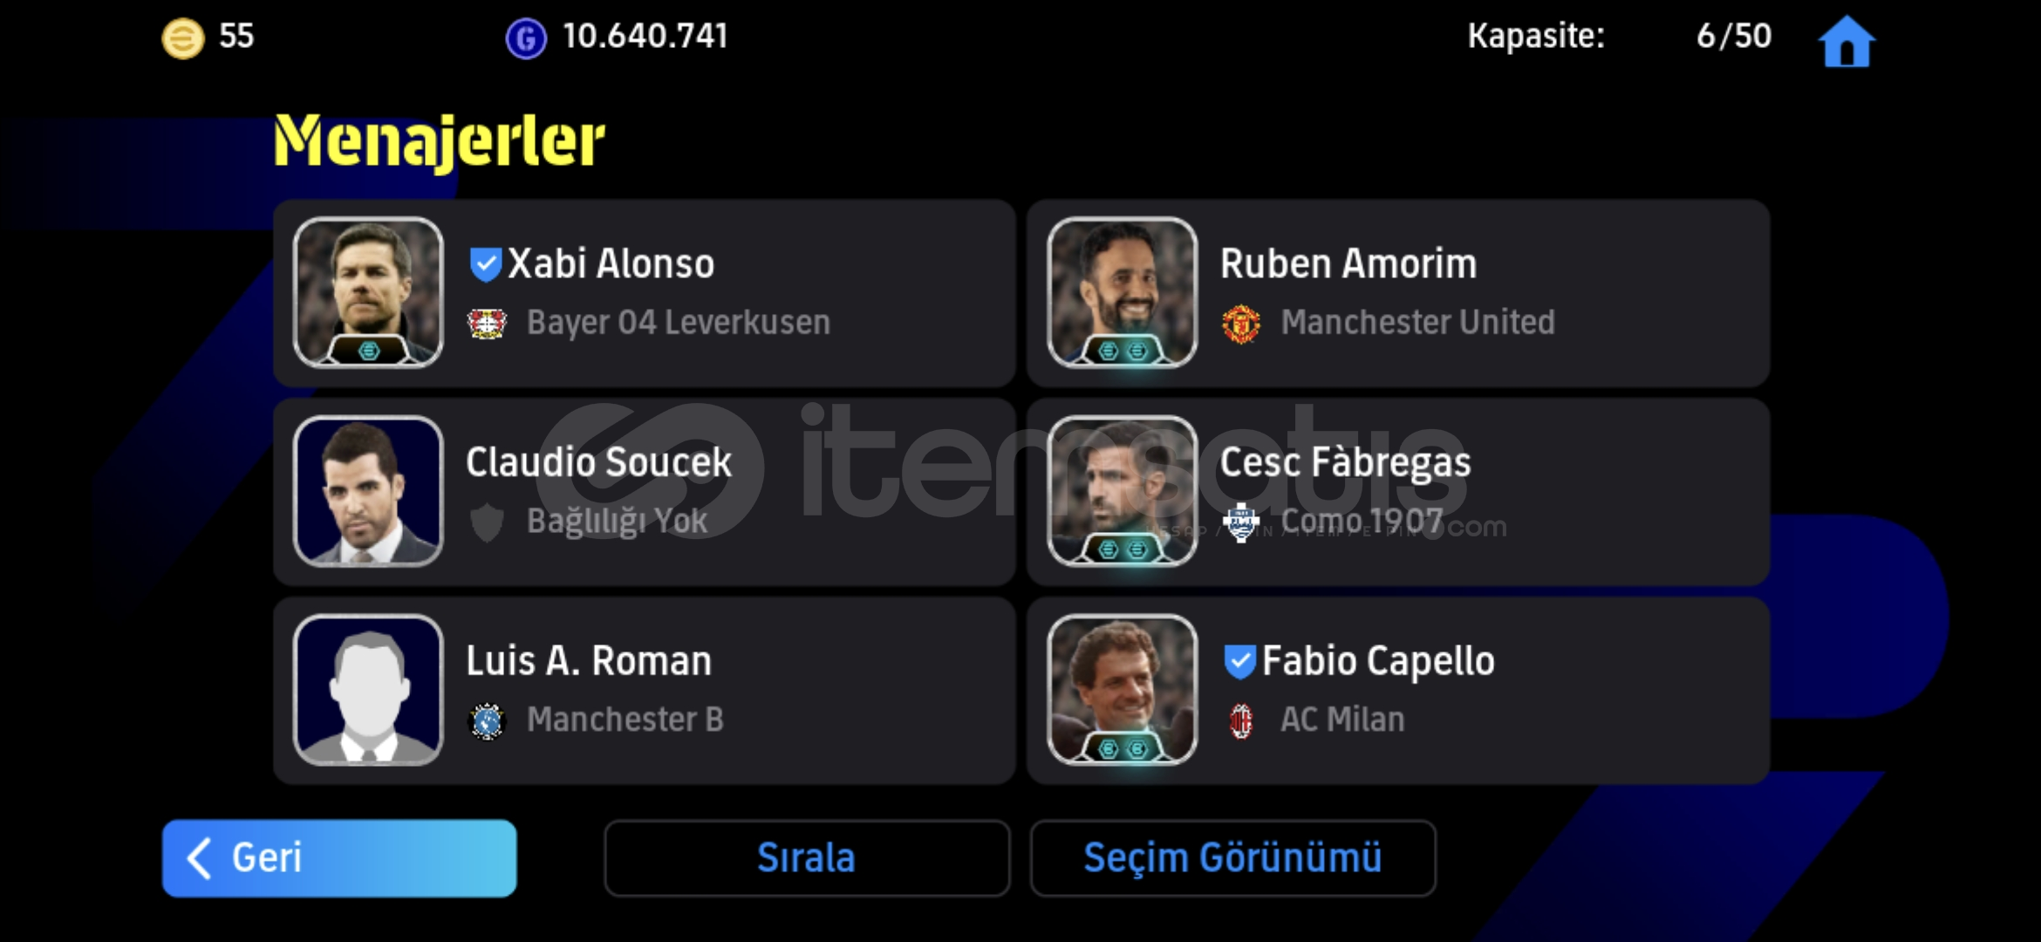Switch to Seçim Görünümü view
This screenshot has width=2041, height=942.
point(1232,858)
